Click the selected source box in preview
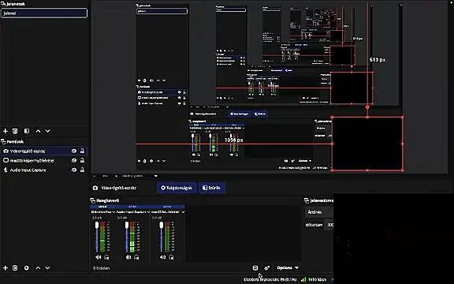This screenshot has width=454, height=284. click(367, 144)
